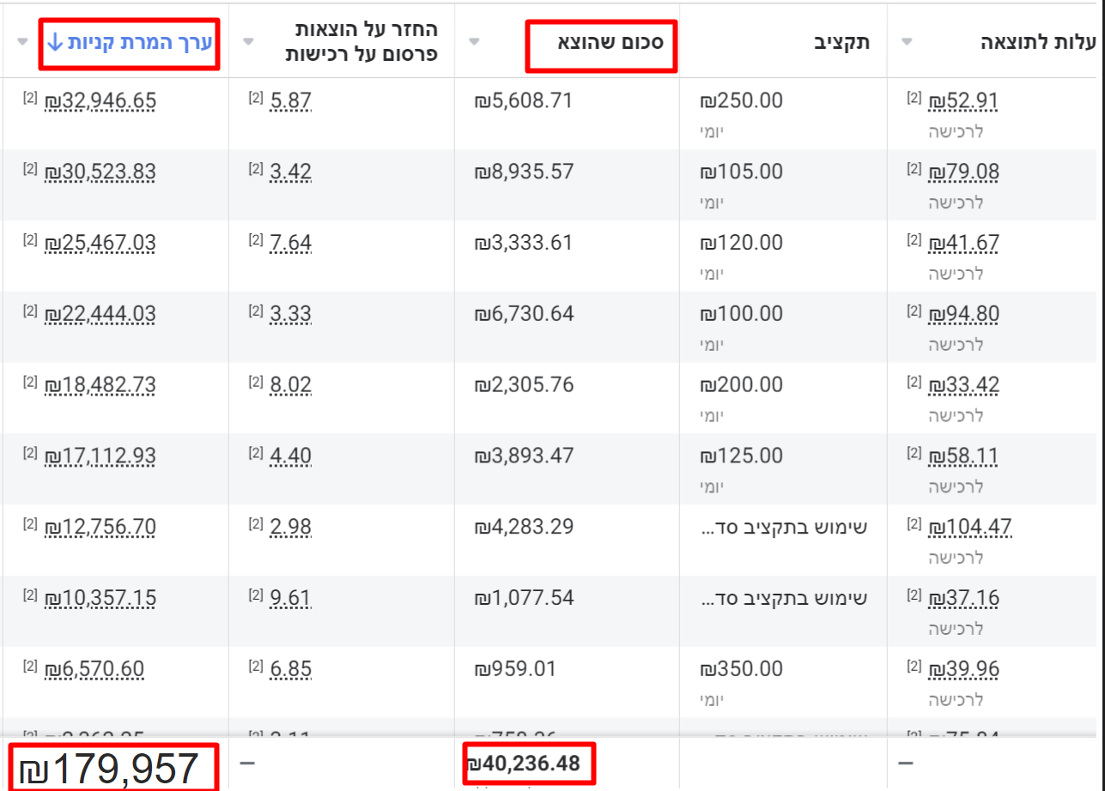Viewport: 1105px width, 791px height.
Task: Select the cost per result ₪94.80
Action: click(964, 314)
